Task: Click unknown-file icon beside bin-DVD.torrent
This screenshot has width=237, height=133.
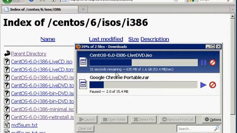Action: 7,101
